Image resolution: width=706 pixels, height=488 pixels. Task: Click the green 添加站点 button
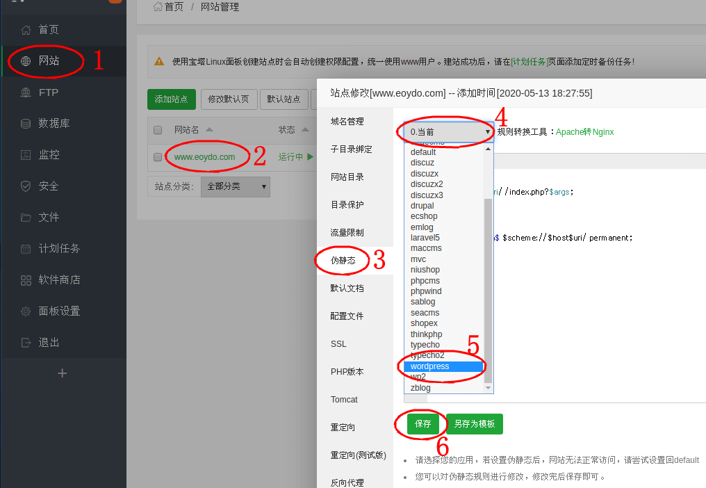tap(172, 99)
